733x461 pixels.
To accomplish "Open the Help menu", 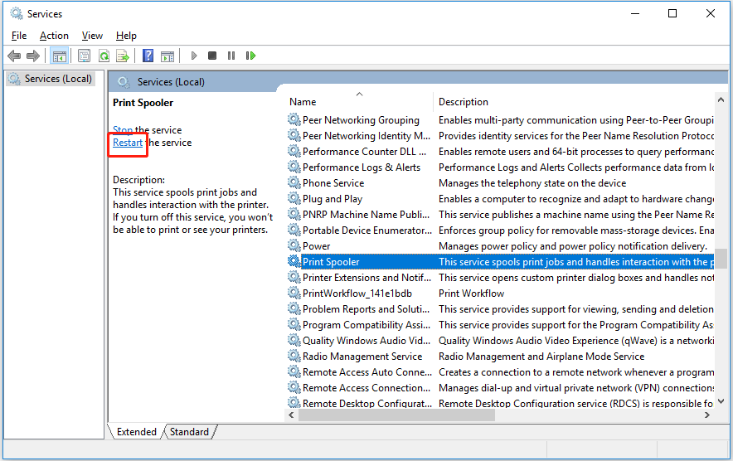I will point(126,36).
